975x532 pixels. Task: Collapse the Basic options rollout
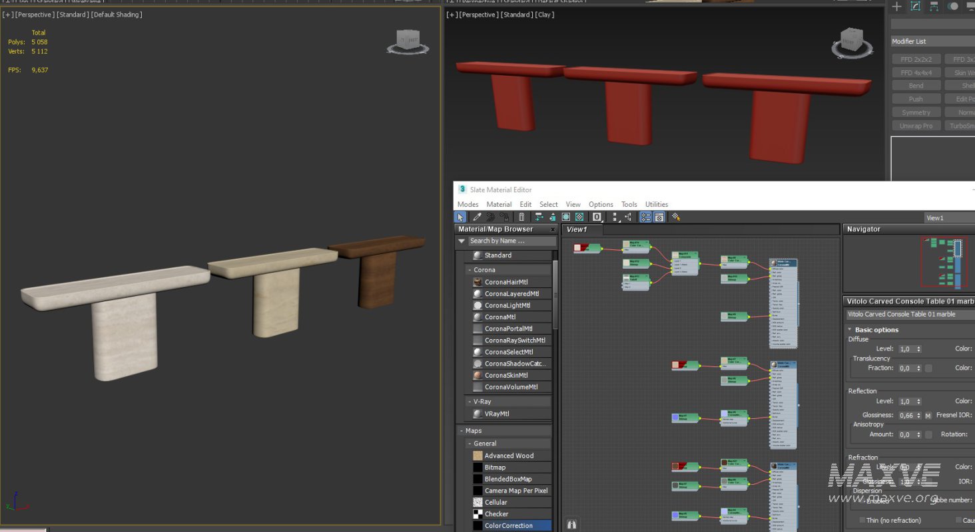tap(850, 330)
